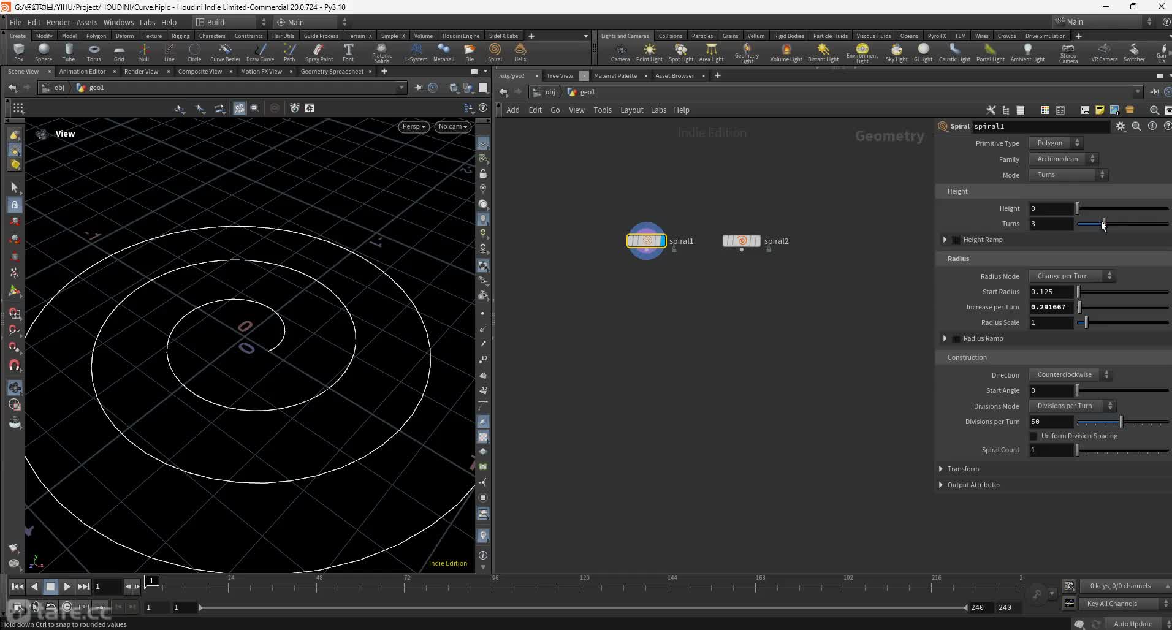Open the Material Palette tab
The image size is (1172, 630).
coord(615,75)
